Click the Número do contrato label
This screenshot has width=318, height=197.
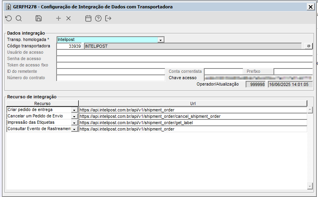[x=26, y=78]
